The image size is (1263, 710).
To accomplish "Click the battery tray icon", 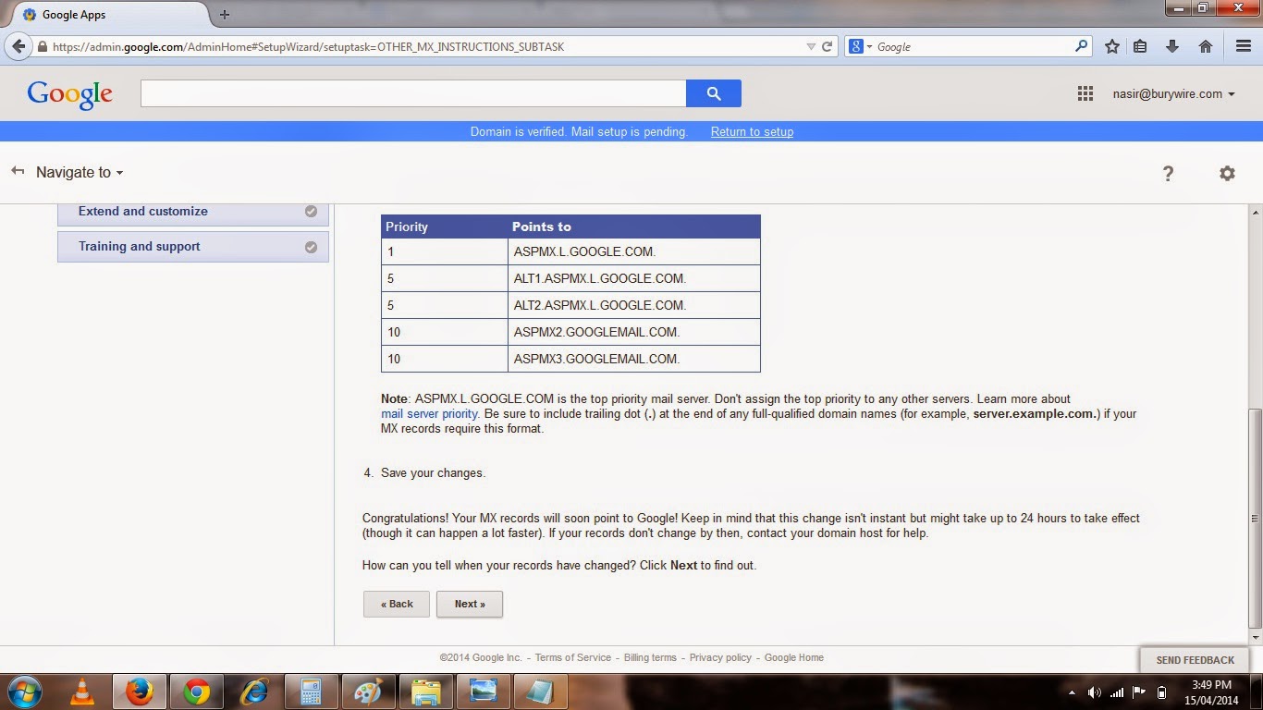I will coord(1162,692).
